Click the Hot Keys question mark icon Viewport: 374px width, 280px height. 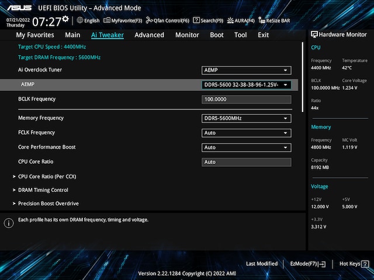click(366, 264)
